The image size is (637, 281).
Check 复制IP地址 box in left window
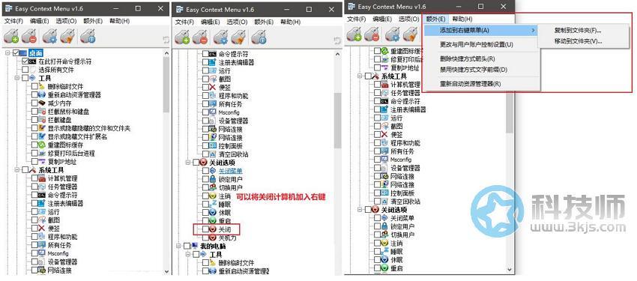[34, 162]
